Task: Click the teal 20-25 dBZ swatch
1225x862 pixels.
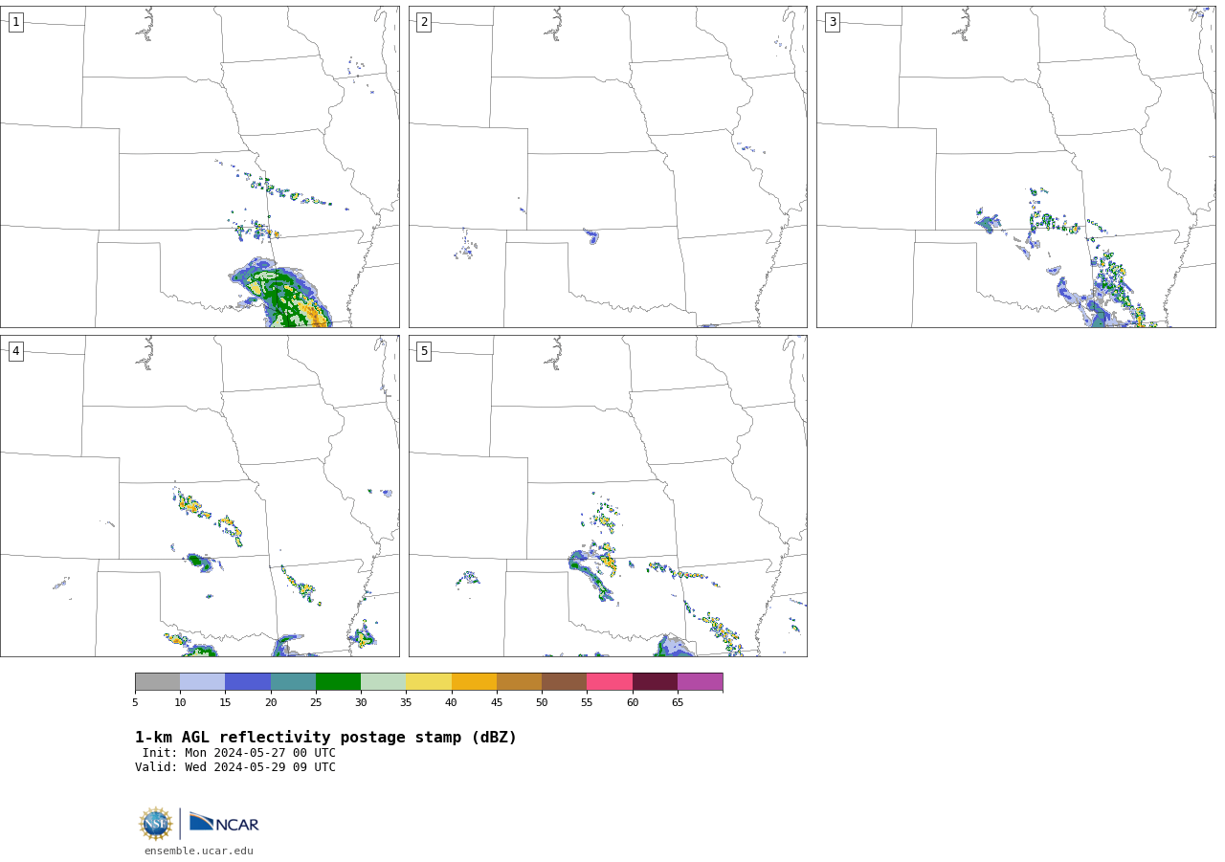Action: pos(293,681)
